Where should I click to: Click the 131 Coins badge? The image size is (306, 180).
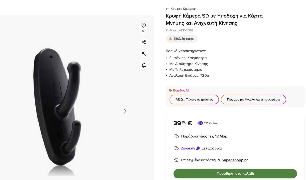[208, 123]
